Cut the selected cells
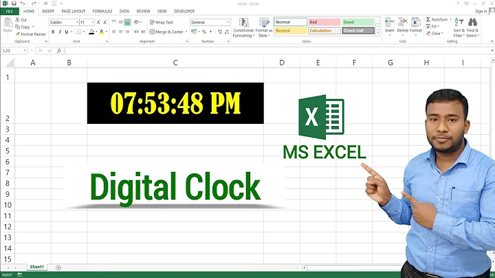Screen dimensions: 495x278 [21, 19]
